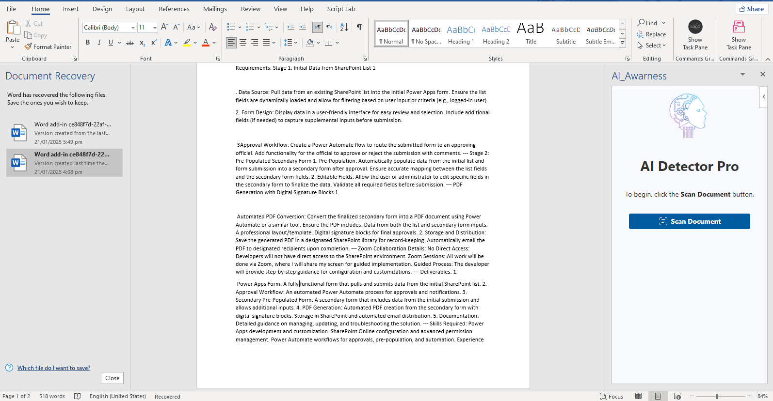773x401 pixels.
Task: Toggle Bold formatting
Action: point(88,43)
